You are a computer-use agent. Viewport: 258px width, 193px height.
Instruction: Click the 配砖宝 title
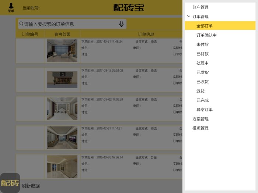129,8
